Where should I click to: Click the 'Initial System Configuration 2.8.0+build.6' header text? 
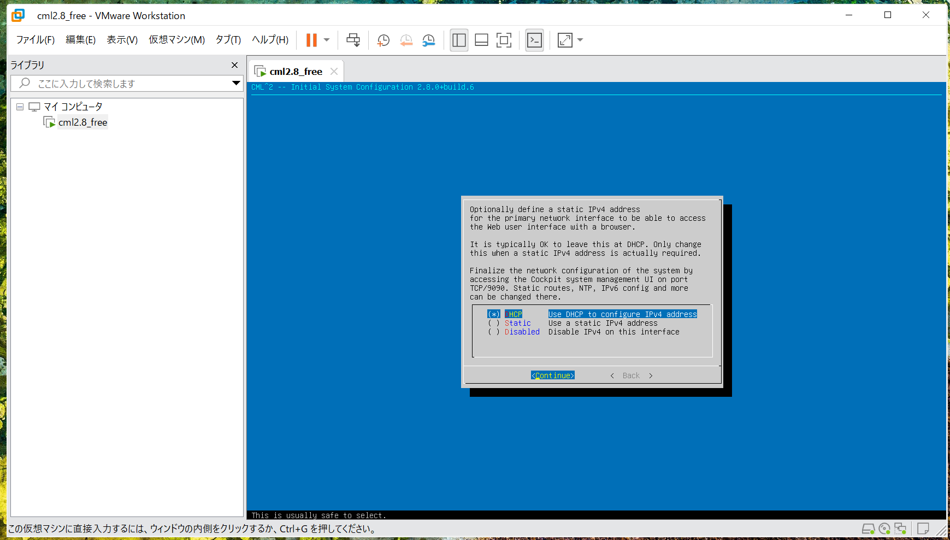[382, 87]
